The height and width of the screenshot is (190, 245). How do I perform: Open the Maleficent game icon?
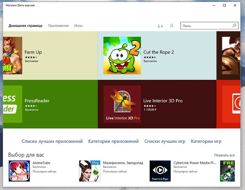coord(90,171)
